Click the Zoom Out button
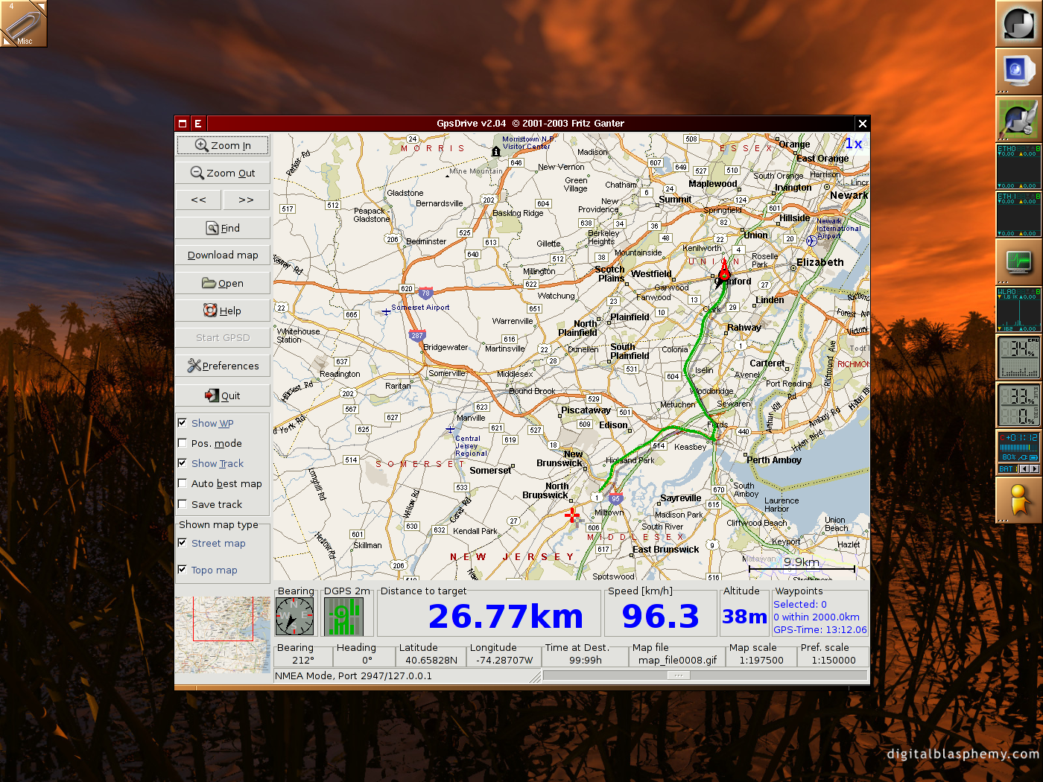 (223, 173)
